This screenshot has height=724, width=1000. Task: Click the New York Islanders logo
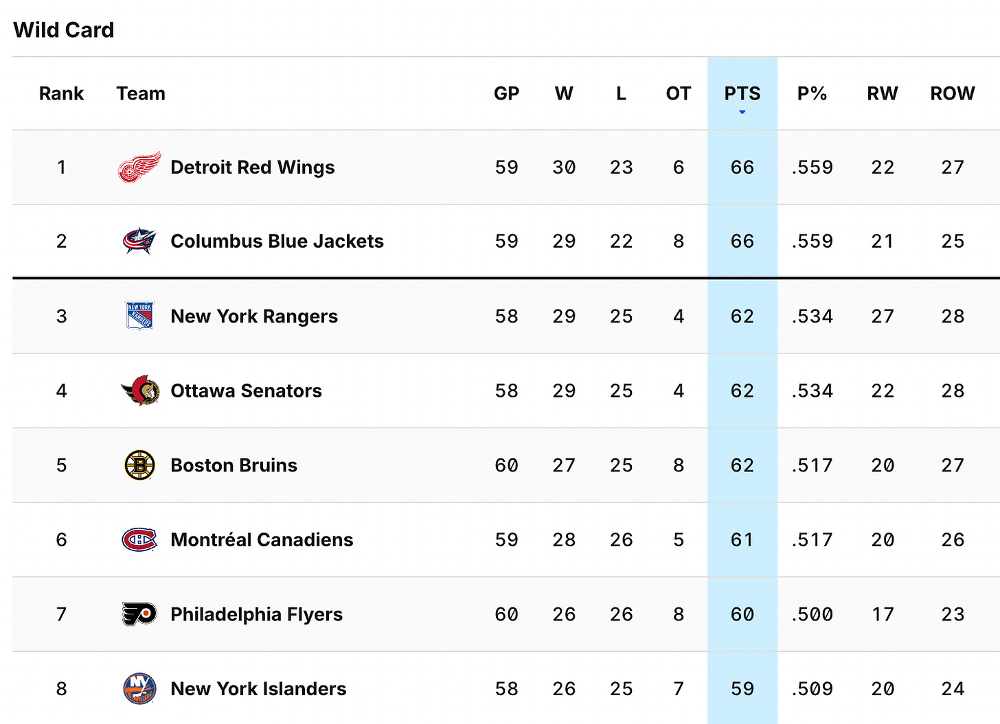[x=139, y=688]
